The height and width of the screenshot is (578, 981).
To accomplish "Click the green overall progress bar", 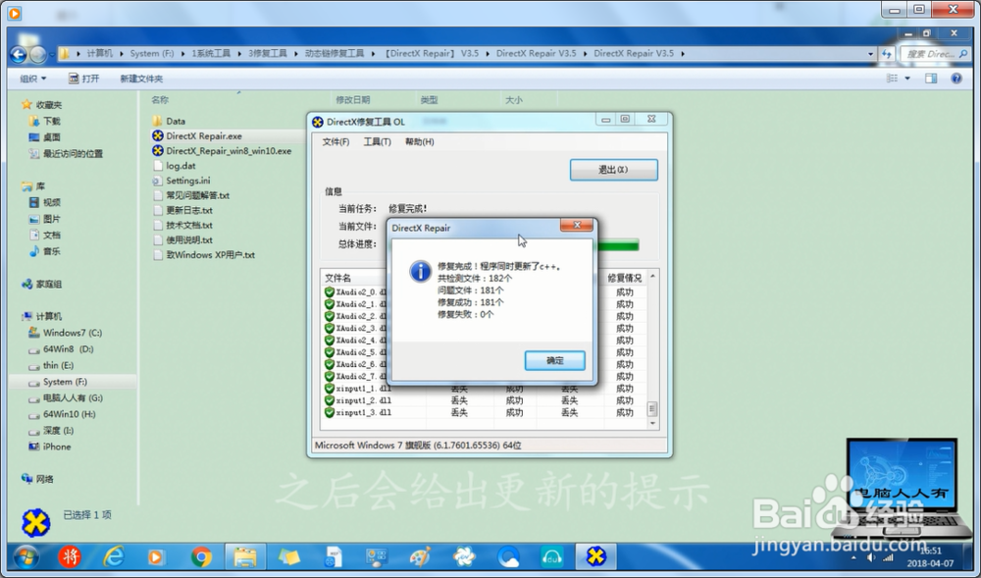I will (x=617, y=244).
